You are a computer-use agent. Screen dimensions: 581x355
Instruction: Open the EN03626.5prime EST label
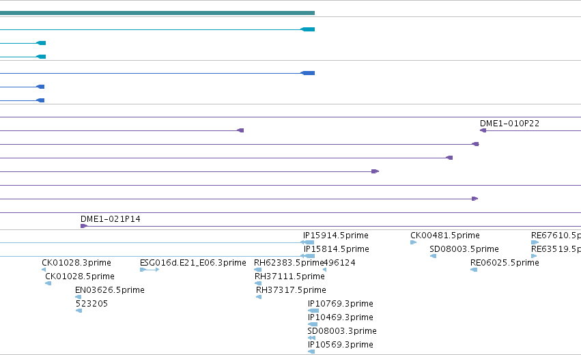pos(110,290)
